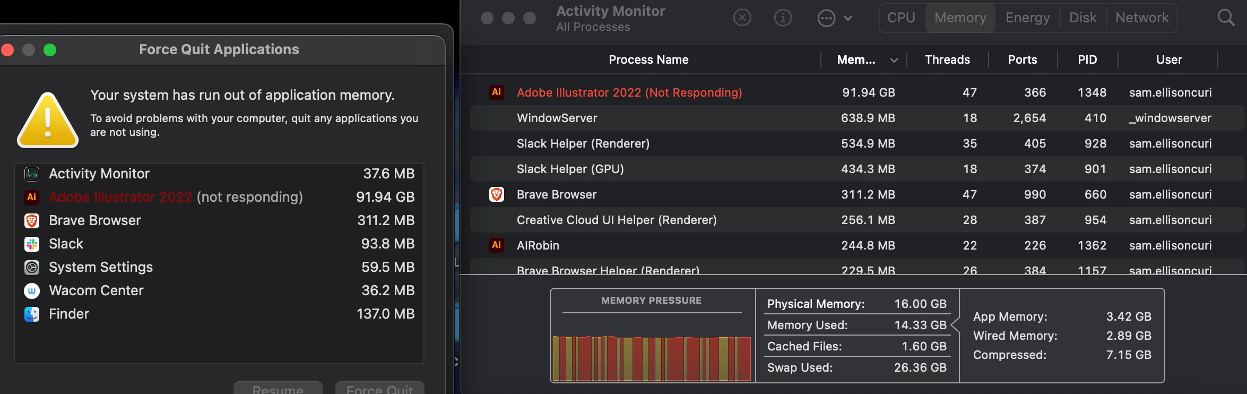The image size is (1247, 394).
Task: Select the Brave Browser process row
Action: (x=857, y=194)
